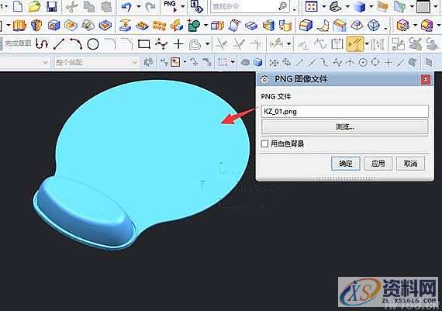The width and height of the screenshot is (442, 311).
Task: Open dropdown arrow beside Fit view
Action: (x=323, y=6)
